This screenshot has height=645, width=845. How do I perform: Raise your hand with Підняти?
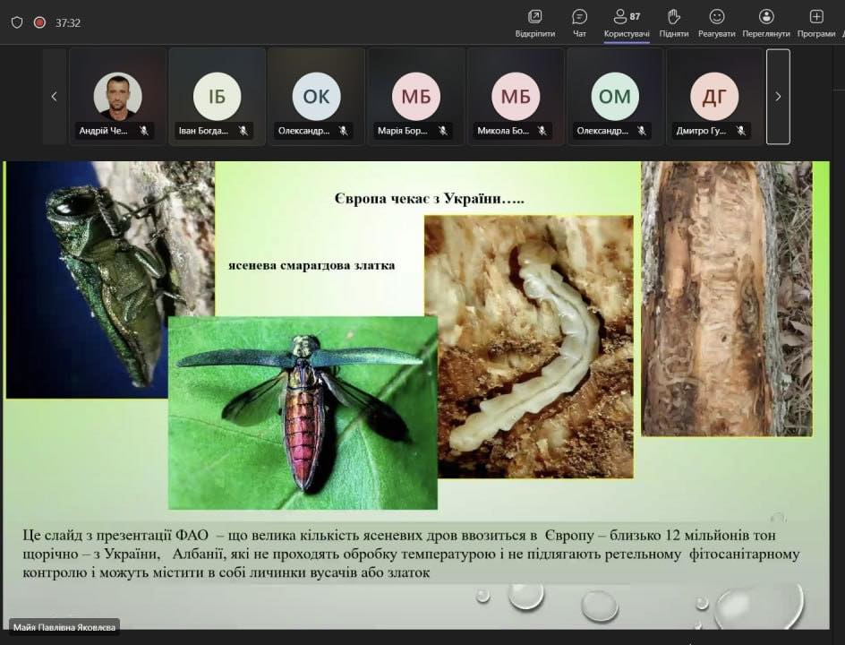coord(674,22)
